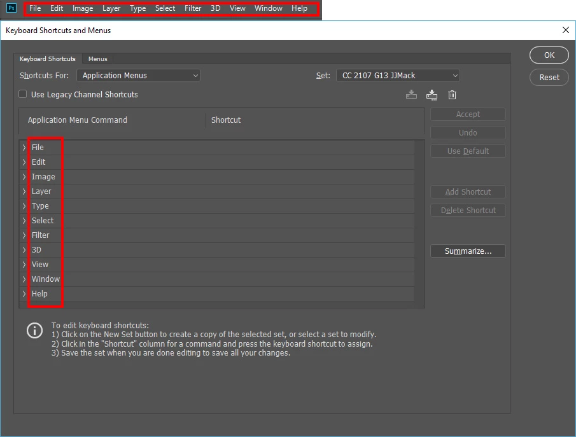Open the Select menu in the menu bar

click(165, 8)
